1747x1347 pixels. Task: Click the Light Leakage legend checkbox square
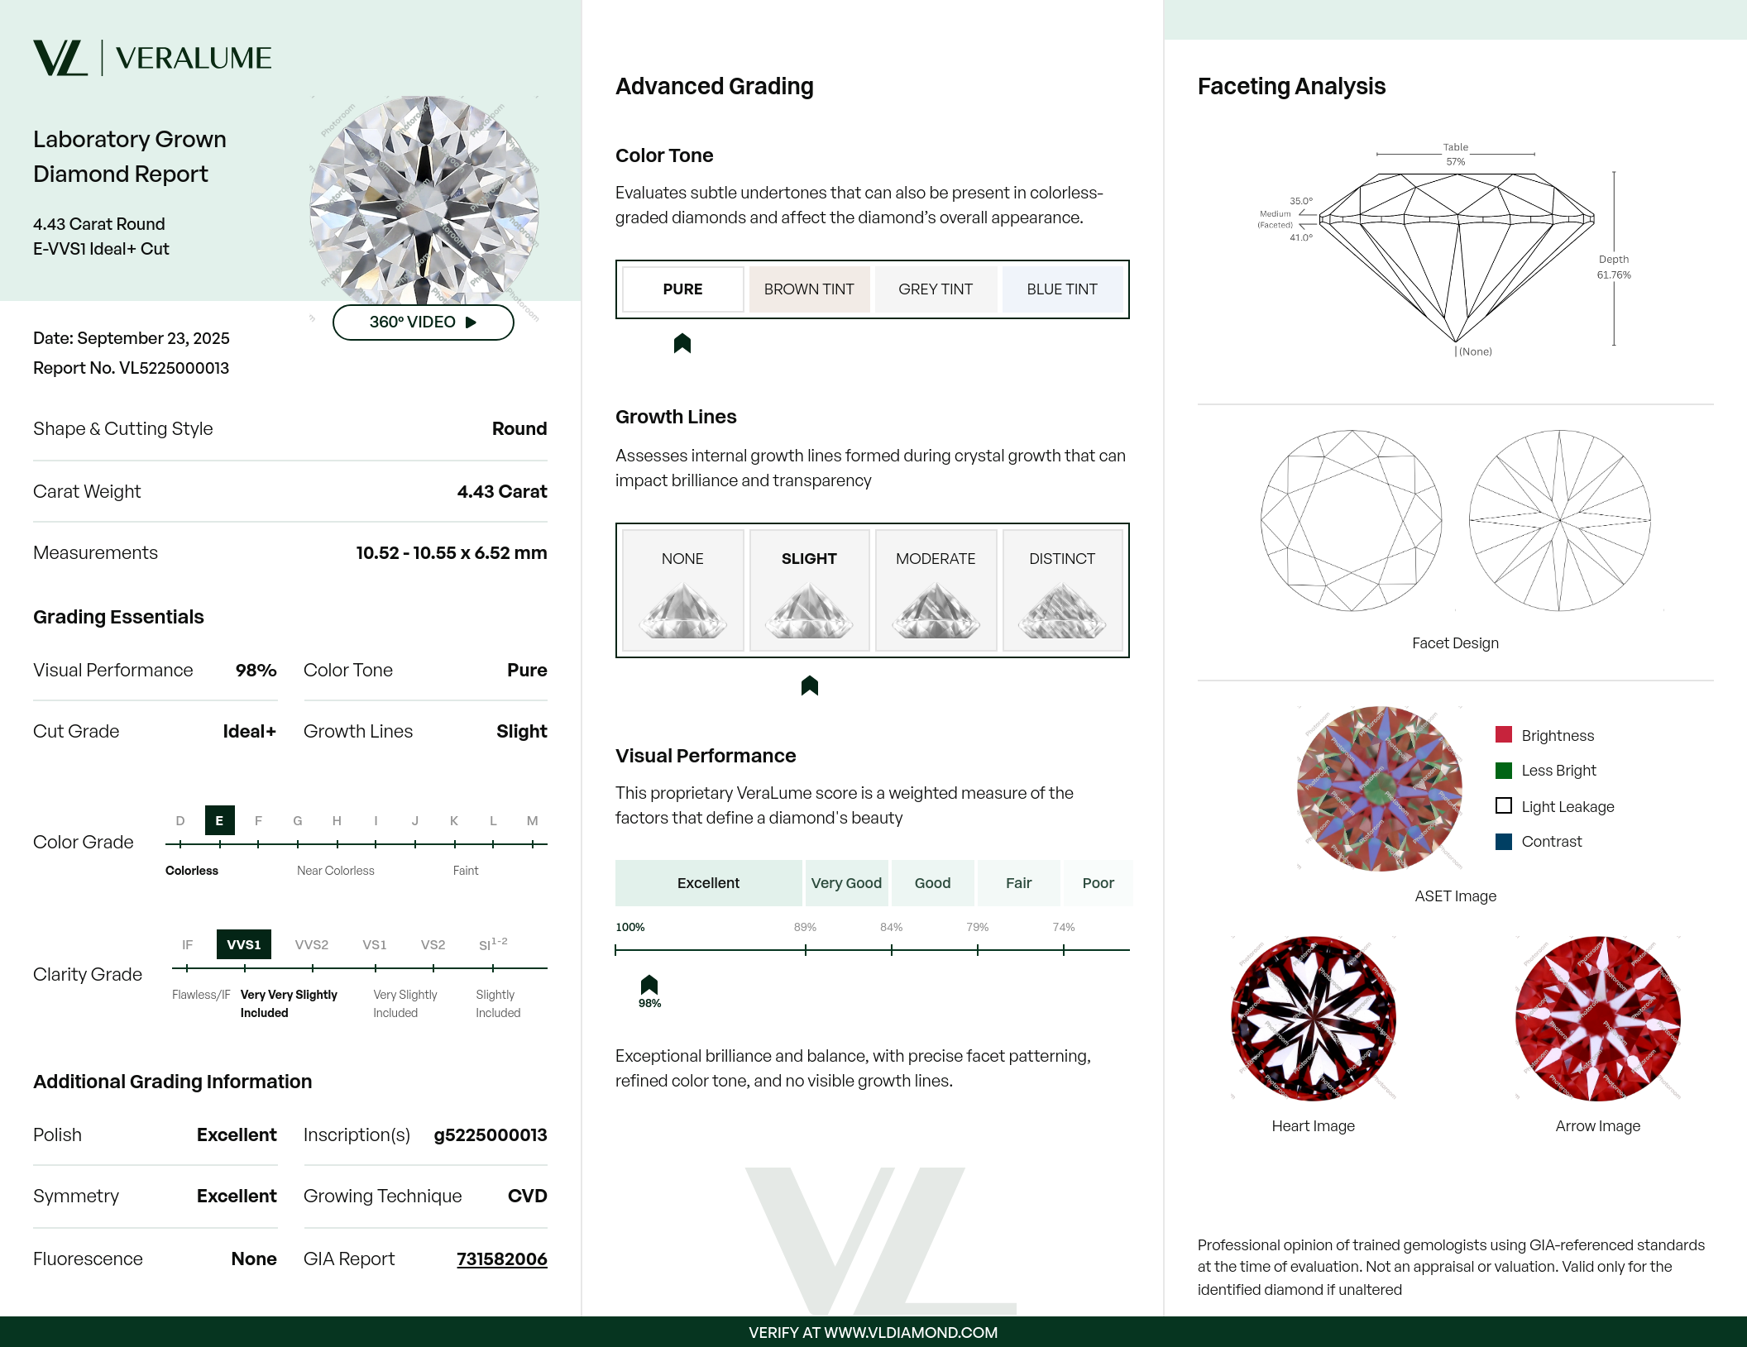point(1504,805)
